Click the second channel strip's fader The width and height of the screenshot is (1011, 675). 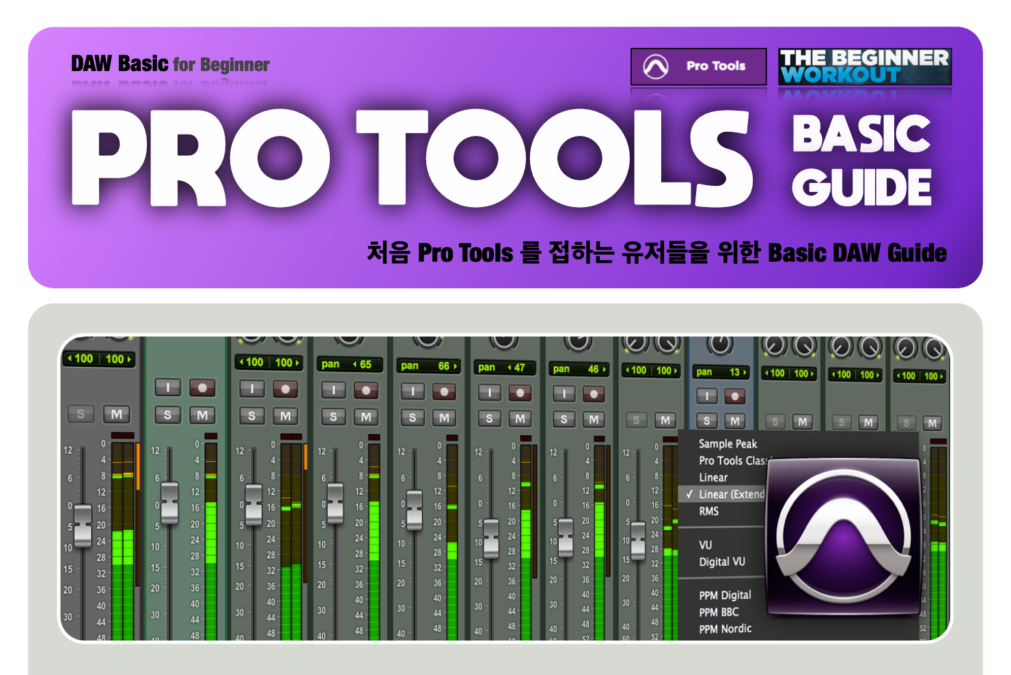(x=169, y=502)
